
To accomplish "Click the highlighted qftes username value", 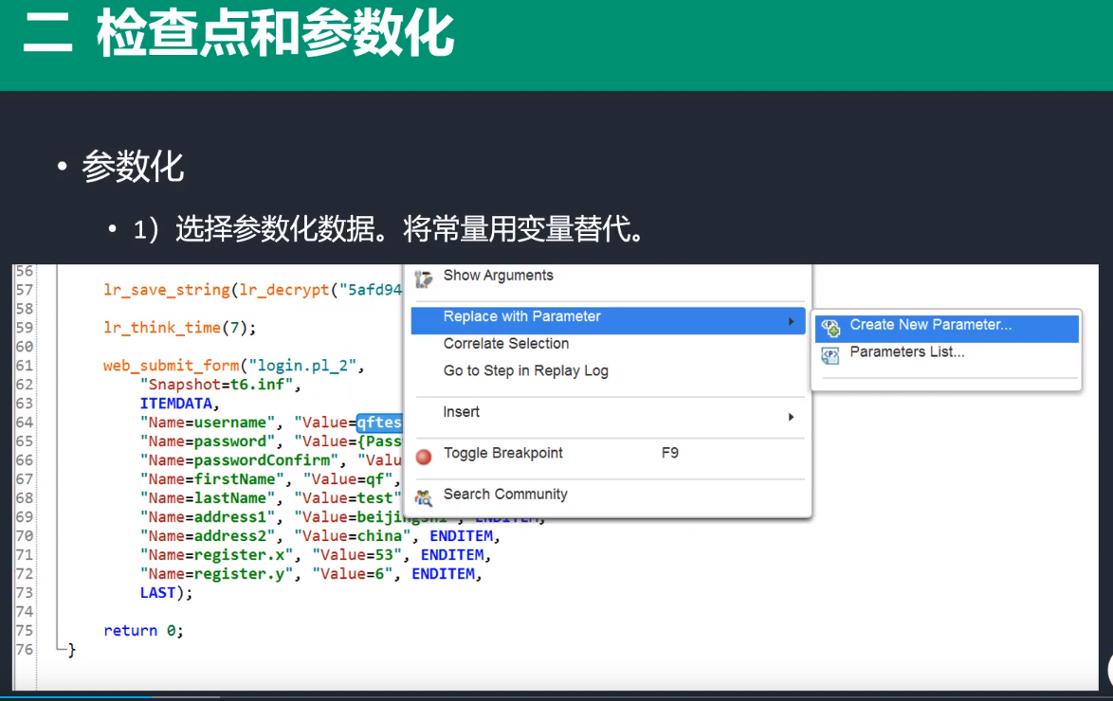I will [x=380, y=422].
